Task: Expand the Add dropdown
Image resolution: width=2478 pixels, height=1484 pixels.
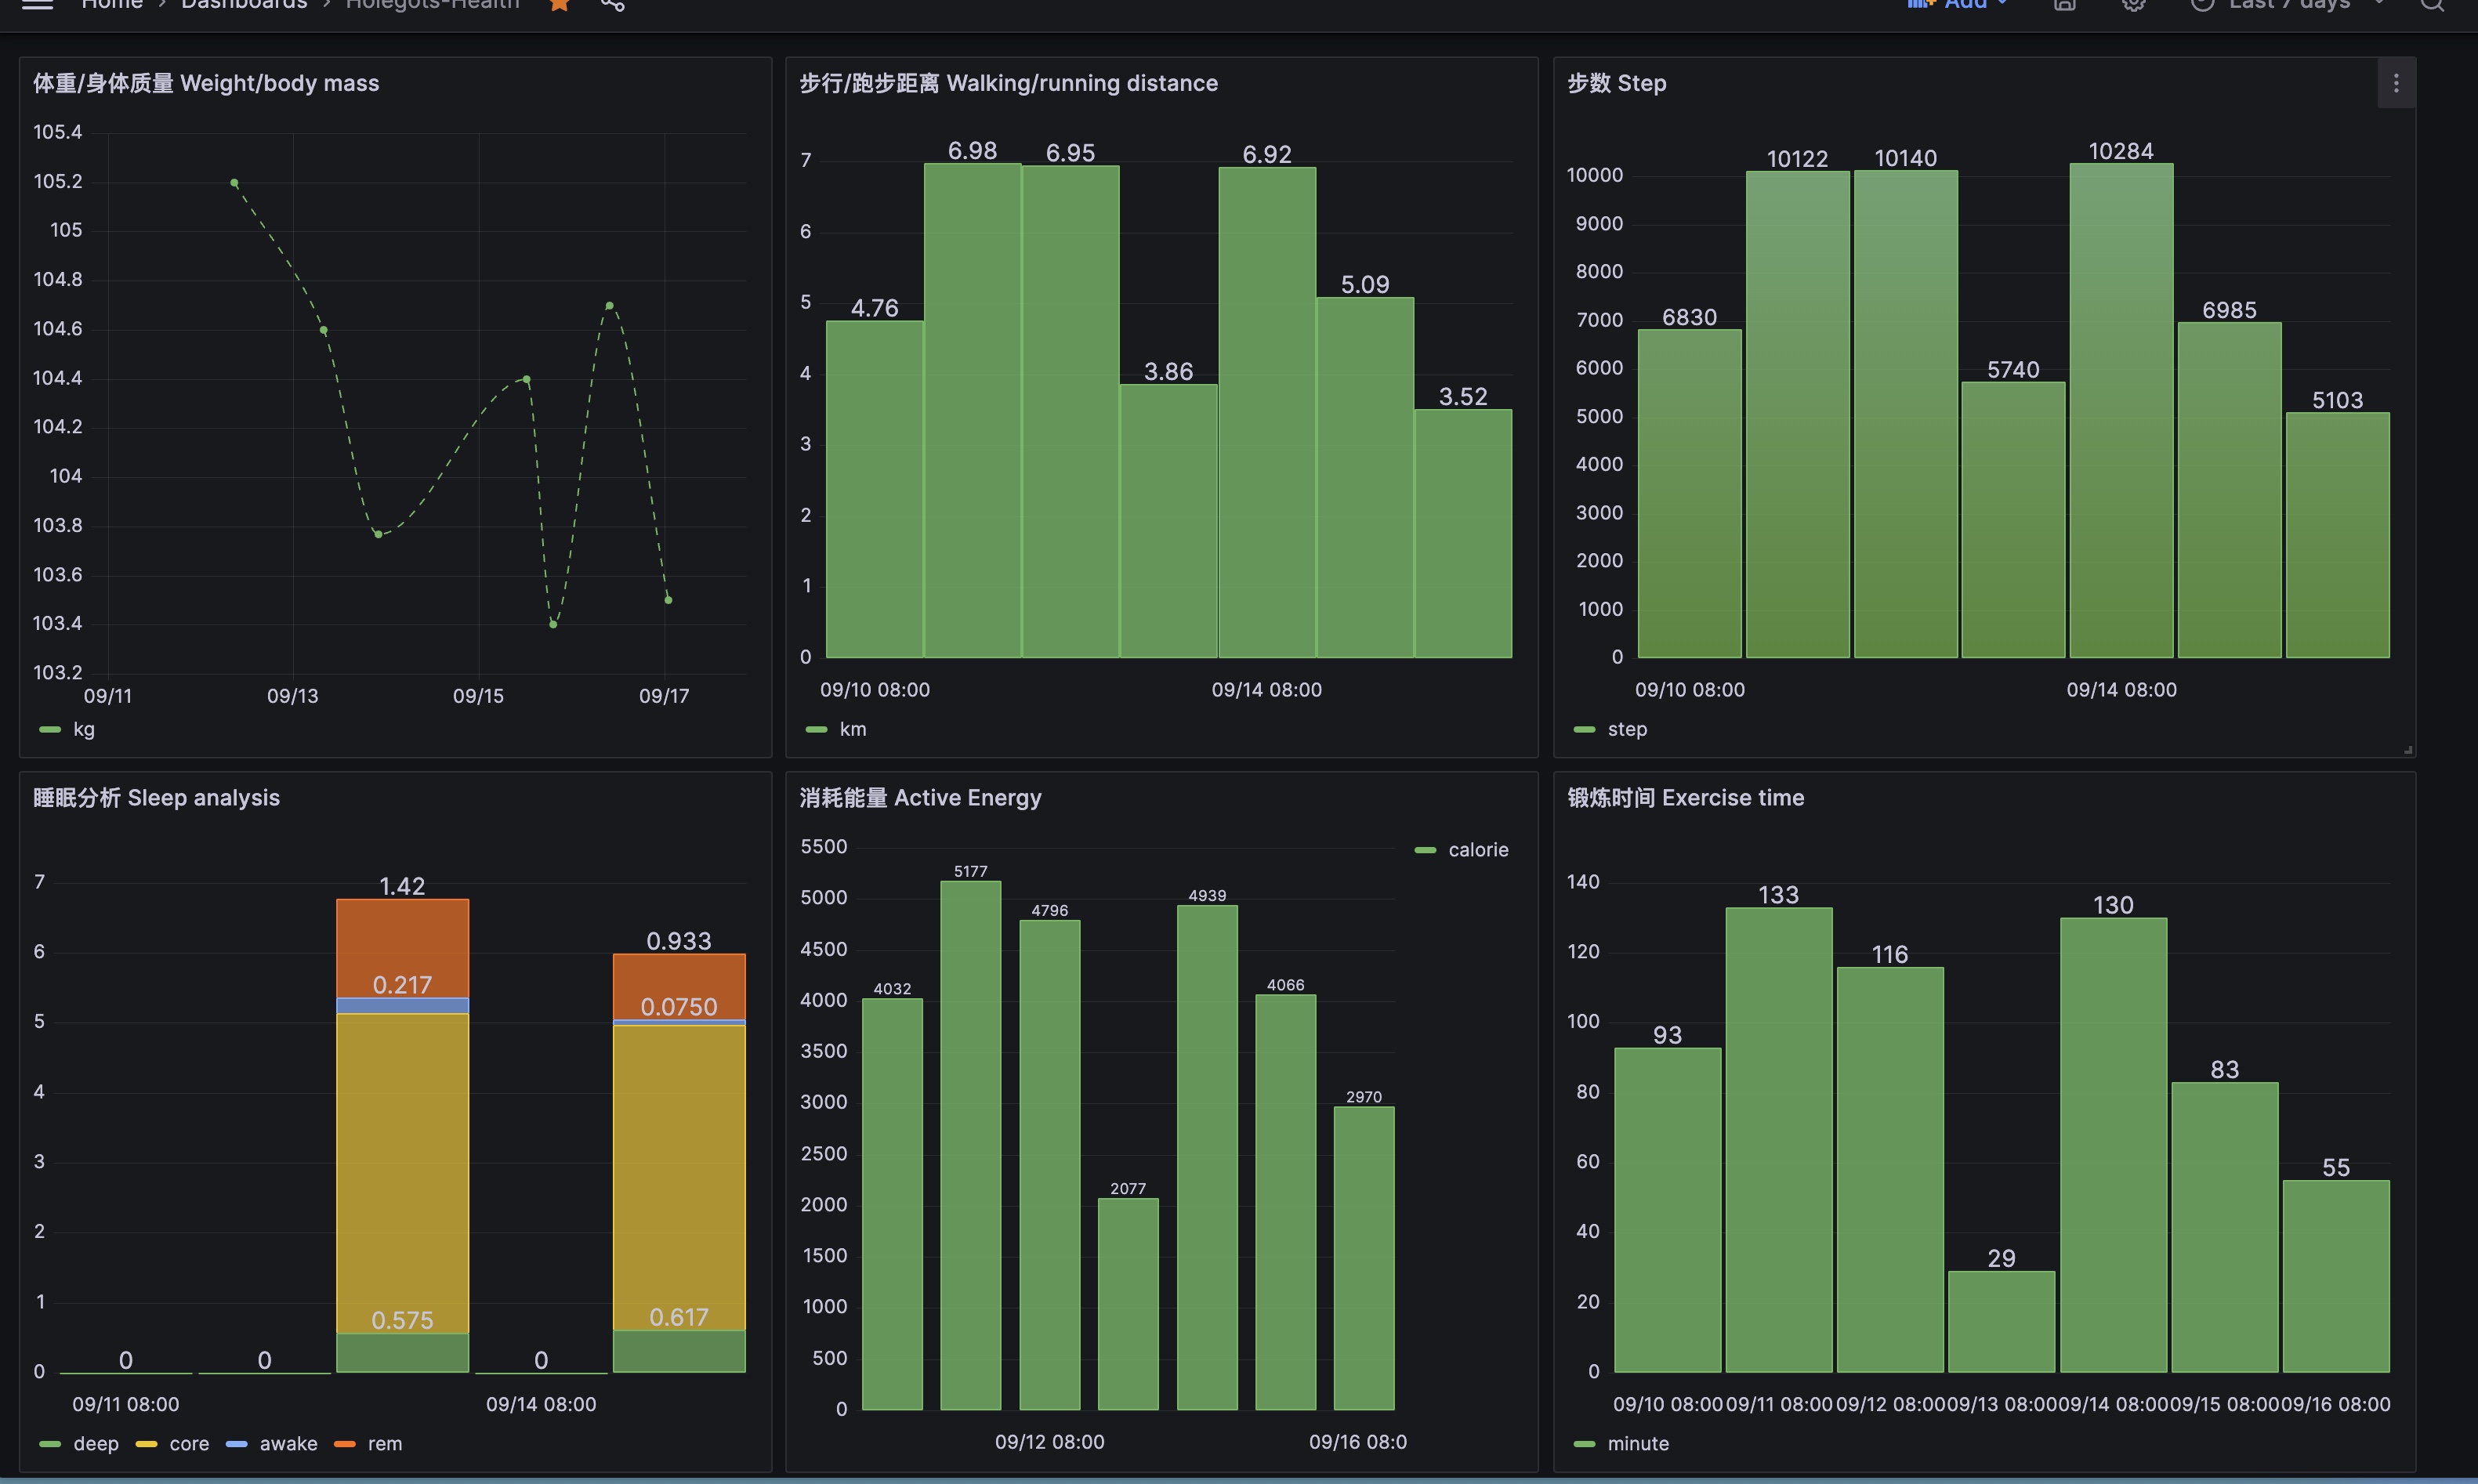Action: coord(1965,4)
